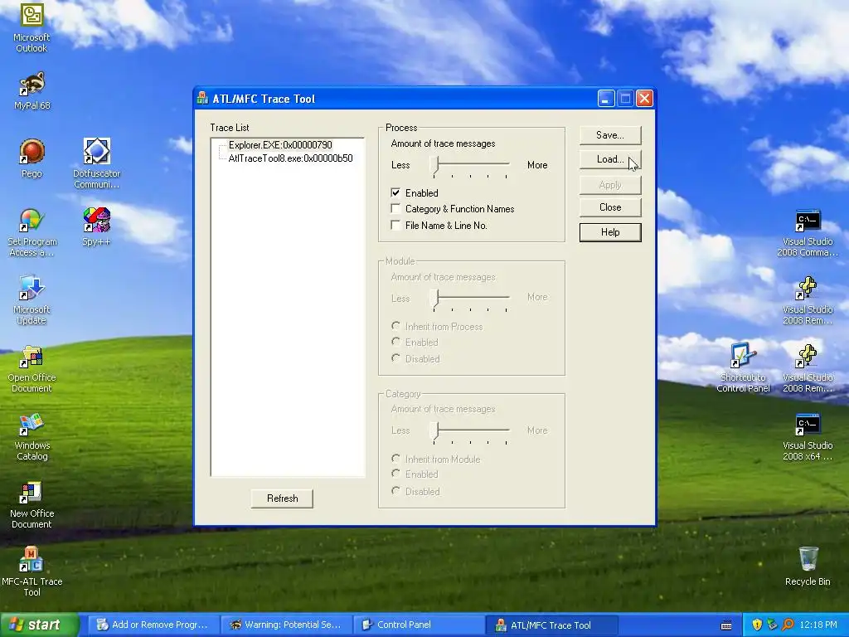
Task: Select Explorer.EXE:0x00000790 in Trace List
Action: pos(280,144)
